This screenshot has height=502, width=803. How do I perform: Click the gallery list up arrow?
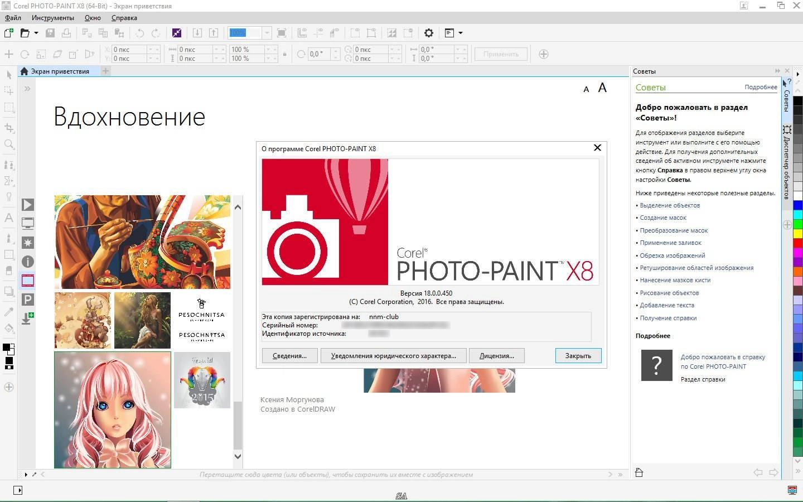pos(238,207)
